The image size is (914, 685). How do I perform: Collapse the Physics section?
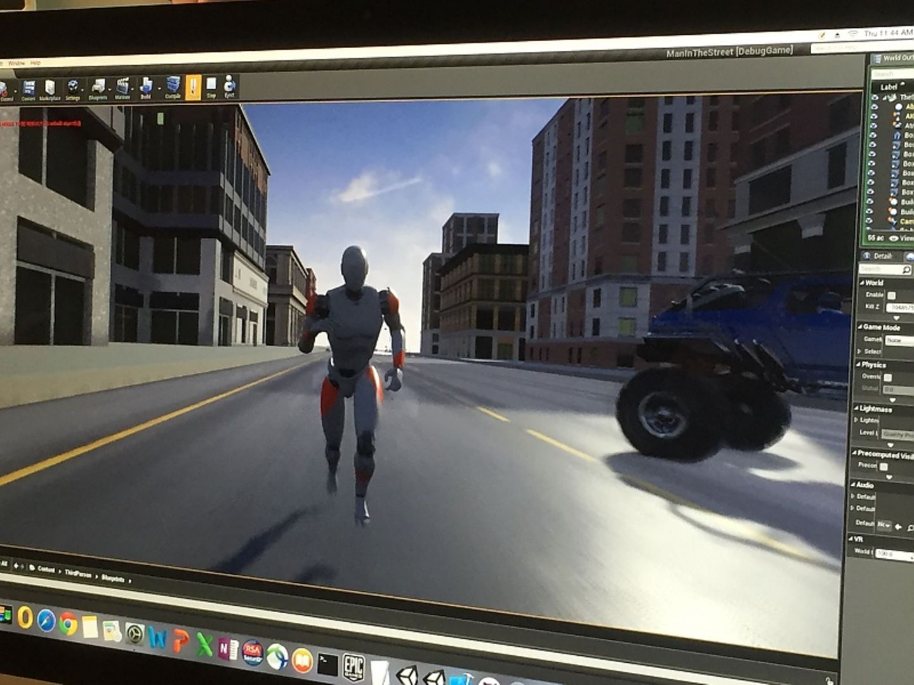coord(858,365)
